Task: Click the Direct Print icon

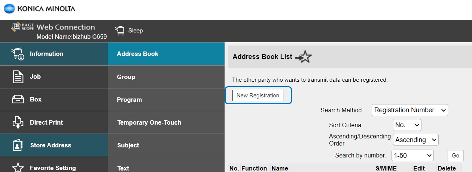Action: click(18, 122)
